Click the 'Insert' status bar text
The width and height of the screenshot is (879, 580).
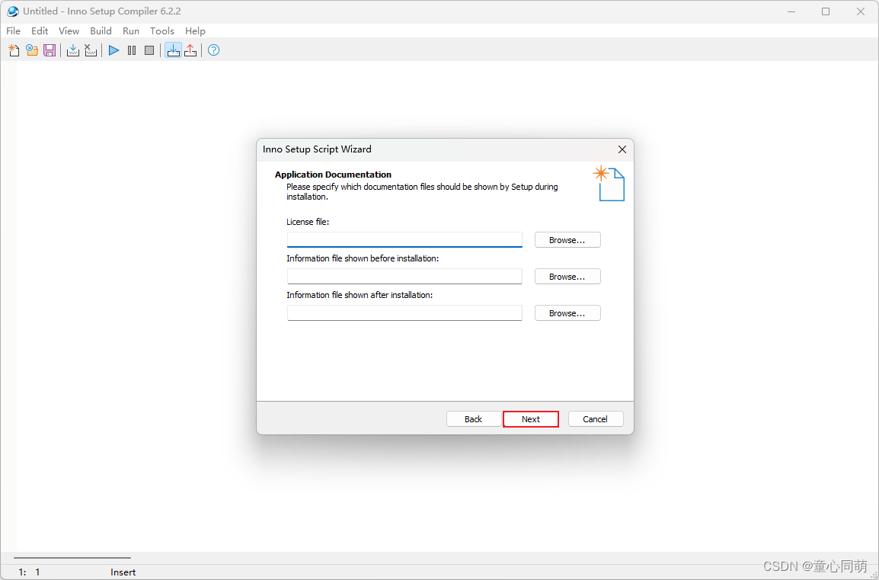click(x=123, y=572)
